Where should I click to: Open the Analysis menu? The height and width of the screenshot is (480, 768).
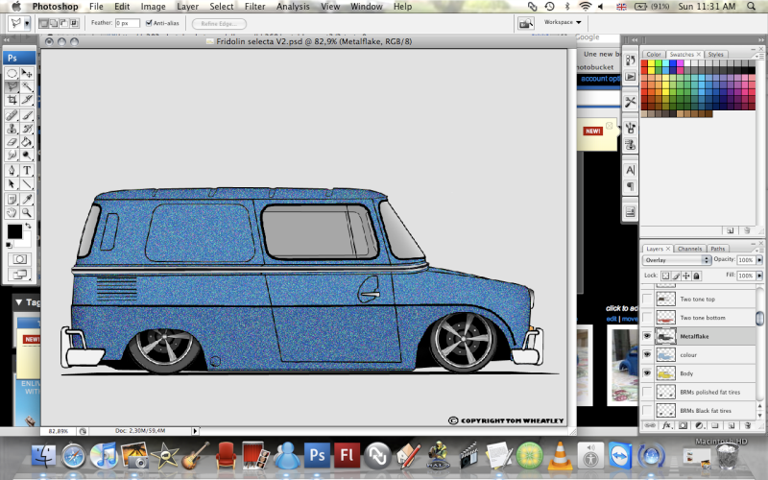tap(293, 7)
